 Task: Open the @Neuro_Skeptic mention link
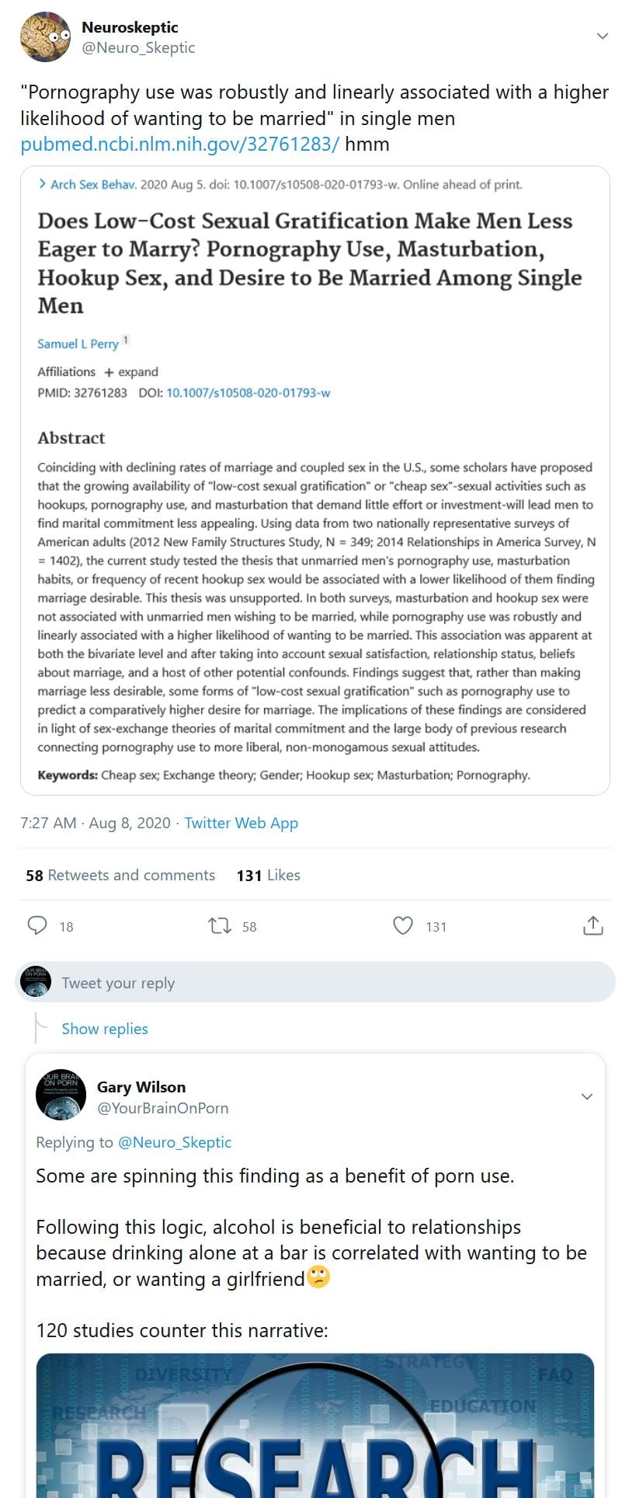[x=174, y=1142]
